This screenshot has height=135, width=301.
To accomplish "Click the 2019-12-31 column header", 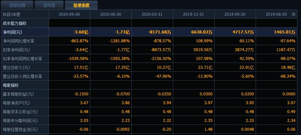I will 194,14.
